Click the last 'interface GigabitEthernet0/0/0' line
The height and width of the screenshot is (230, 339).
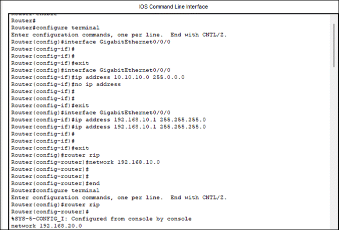(91, 112)
